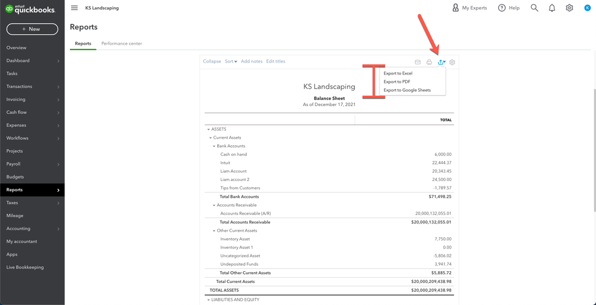
Task: Open notifications bell
Action: tap(552, 8)
